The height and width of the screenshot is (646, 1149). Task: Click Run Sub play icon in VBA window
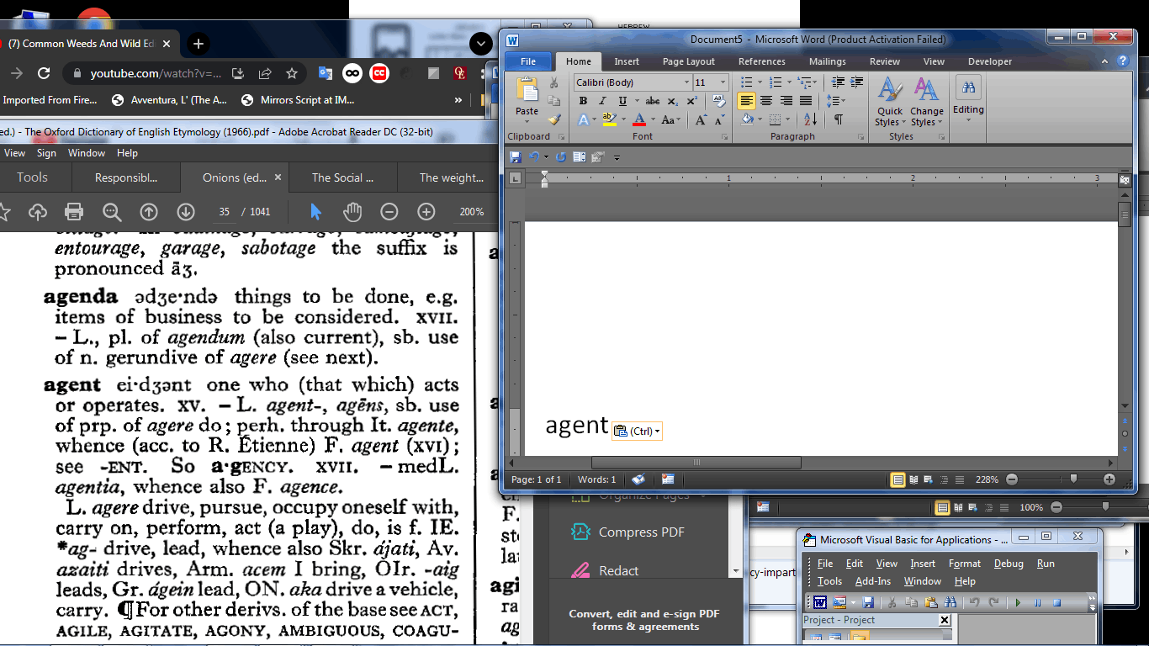coord(1019,602)
